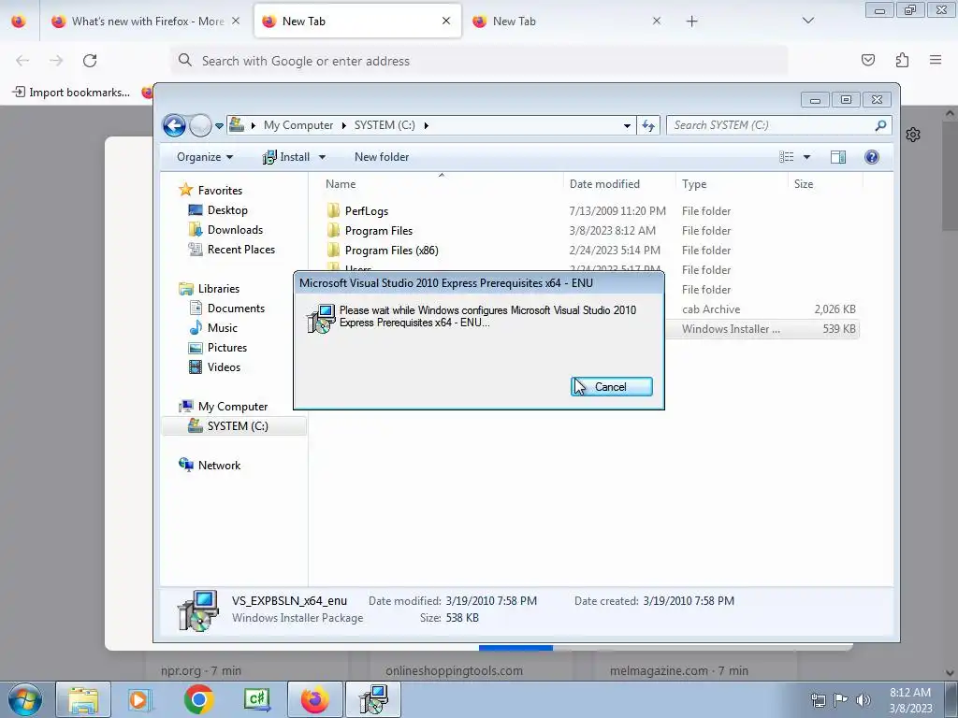Open address bar history dropdown in Explorer
The width and height of the screenshot is (958, 718).
coord(627,126)
